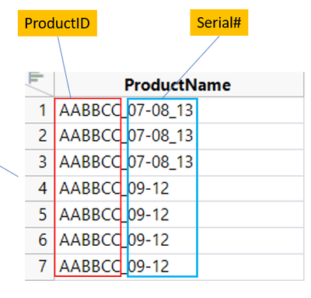
Task: Click the diagonal triangle in table corner
Action: [x=40, y=90]
